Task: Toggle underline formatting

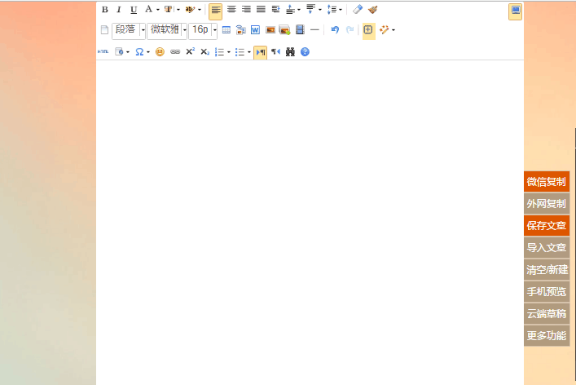Action: pos(133,10)
